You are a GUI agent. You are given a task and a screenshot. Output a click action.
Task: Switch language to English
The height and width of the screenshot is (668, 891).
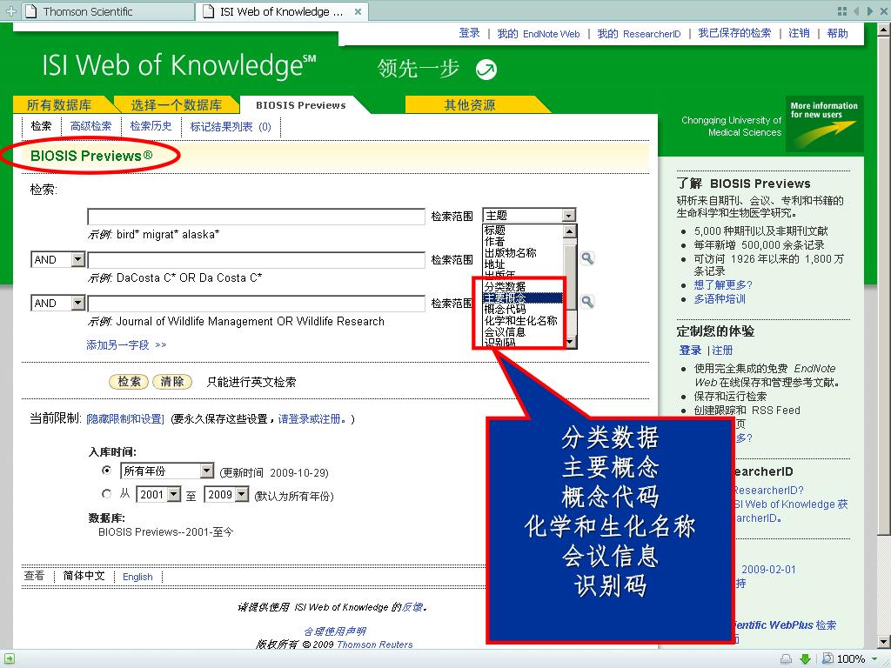[137, 577]
